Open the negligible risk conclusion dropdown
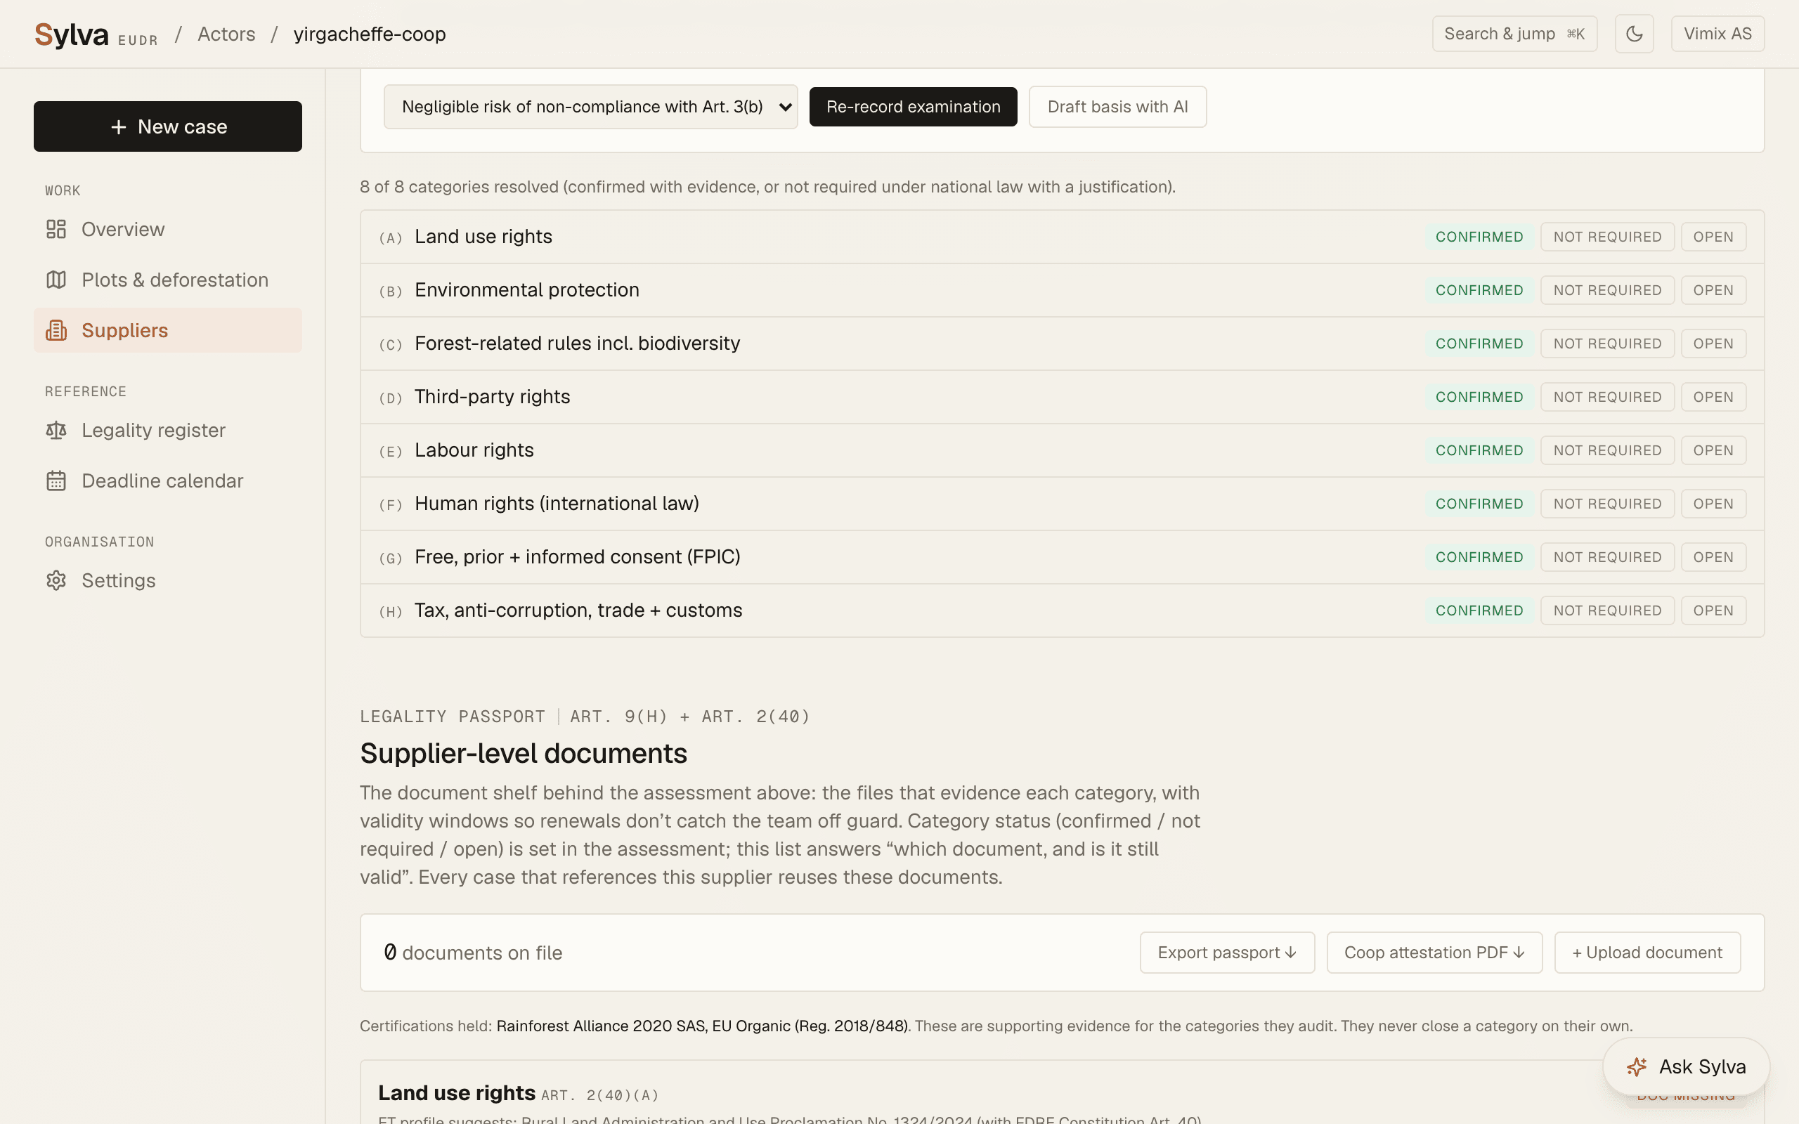The width and height of the screenshot is (1799, 1124). (590, 107)
